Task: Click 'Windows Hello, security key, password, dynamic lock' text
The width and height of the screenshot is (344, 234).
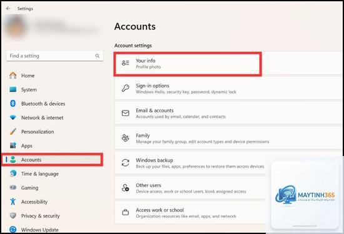Action: [x=186, y=92]
